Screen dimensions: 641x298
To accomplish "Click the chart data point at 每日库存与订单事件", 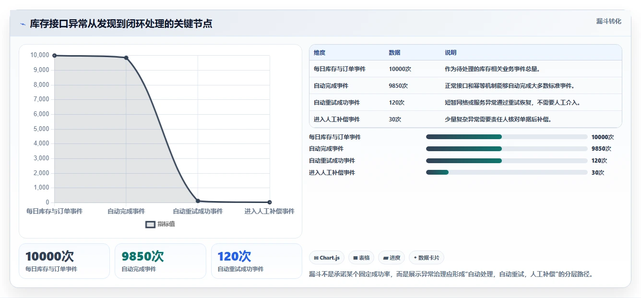I will point(54,56).
